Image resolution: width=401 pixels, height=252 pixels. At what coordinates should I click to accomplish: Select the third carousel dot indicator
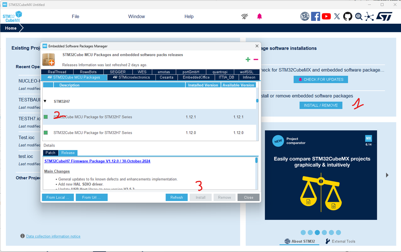tap(317, 232)
